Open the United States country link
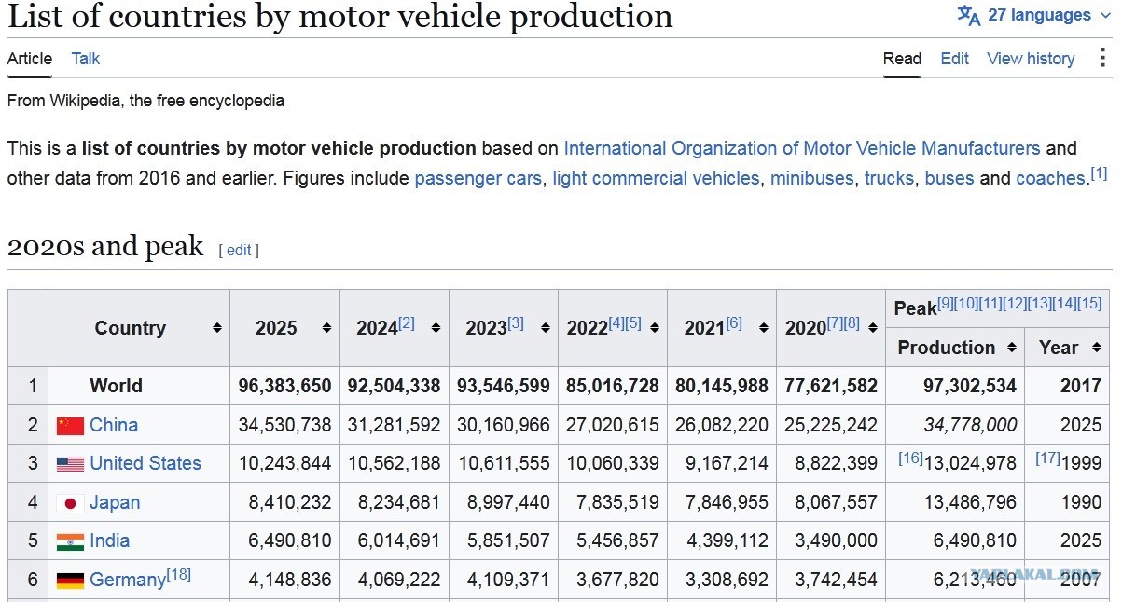Screen dimensions: 1122x602 coord(145,463)
